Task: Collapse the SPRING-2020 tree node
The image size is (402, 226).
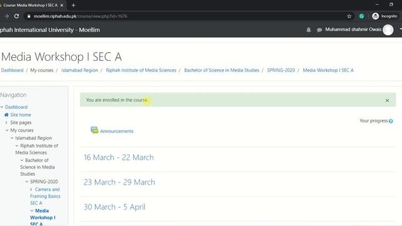Action: [26, 181]
